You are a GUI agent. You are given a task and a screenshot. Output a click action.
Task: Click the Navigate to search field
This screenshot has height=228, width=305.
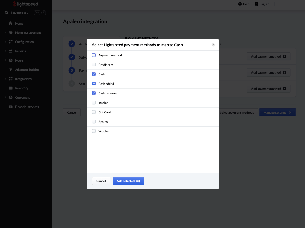click(20, 13)
